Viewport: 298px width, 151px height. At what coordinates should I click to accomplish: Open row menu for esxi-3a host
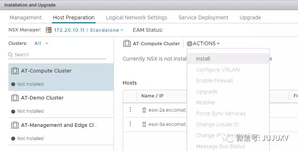tap(130, 124)
